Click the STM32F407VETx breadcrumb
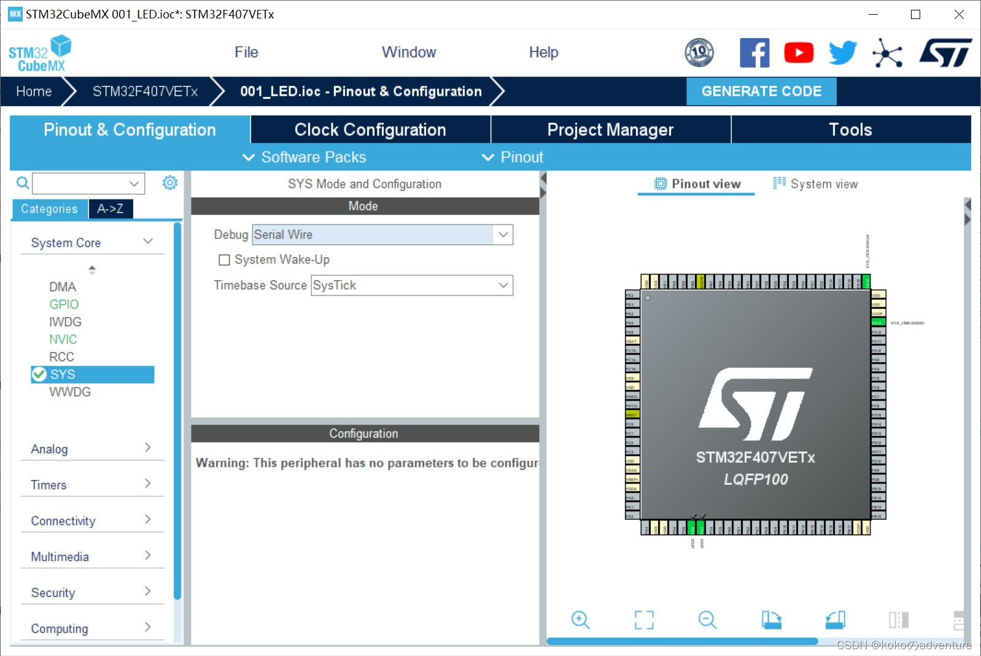This screenshot has width=981, height=656. coord(145,91)
